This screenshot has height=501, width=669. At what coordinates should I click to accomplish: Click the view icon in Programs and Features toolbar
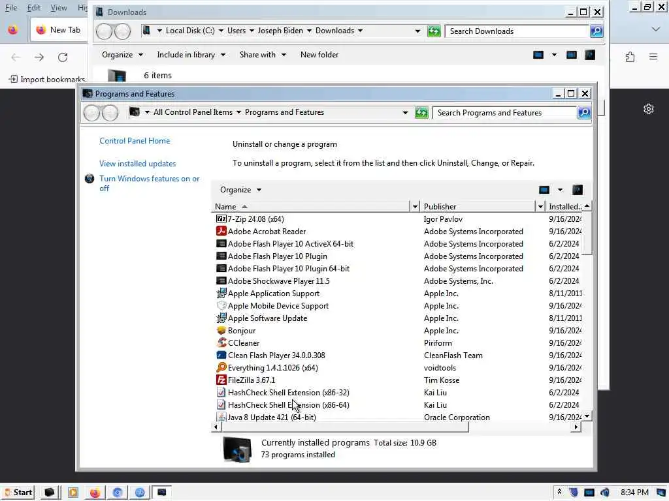tap(544, 190)
